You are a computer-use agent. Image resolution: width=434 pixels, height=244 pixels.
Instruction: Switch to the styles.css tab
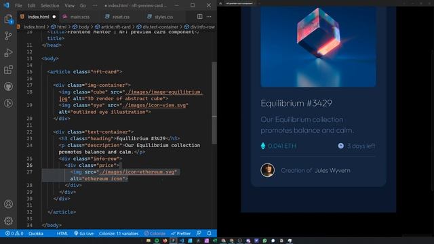tap(163, 17)
